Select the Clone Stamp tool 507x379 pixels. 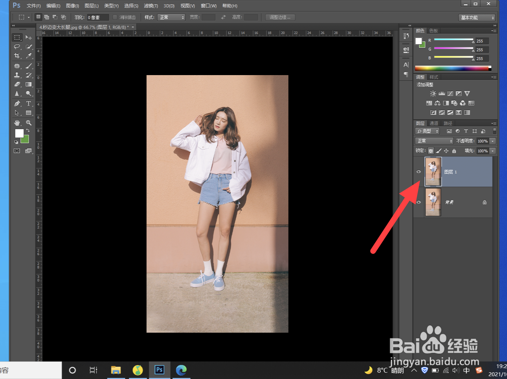click(17, 75)
